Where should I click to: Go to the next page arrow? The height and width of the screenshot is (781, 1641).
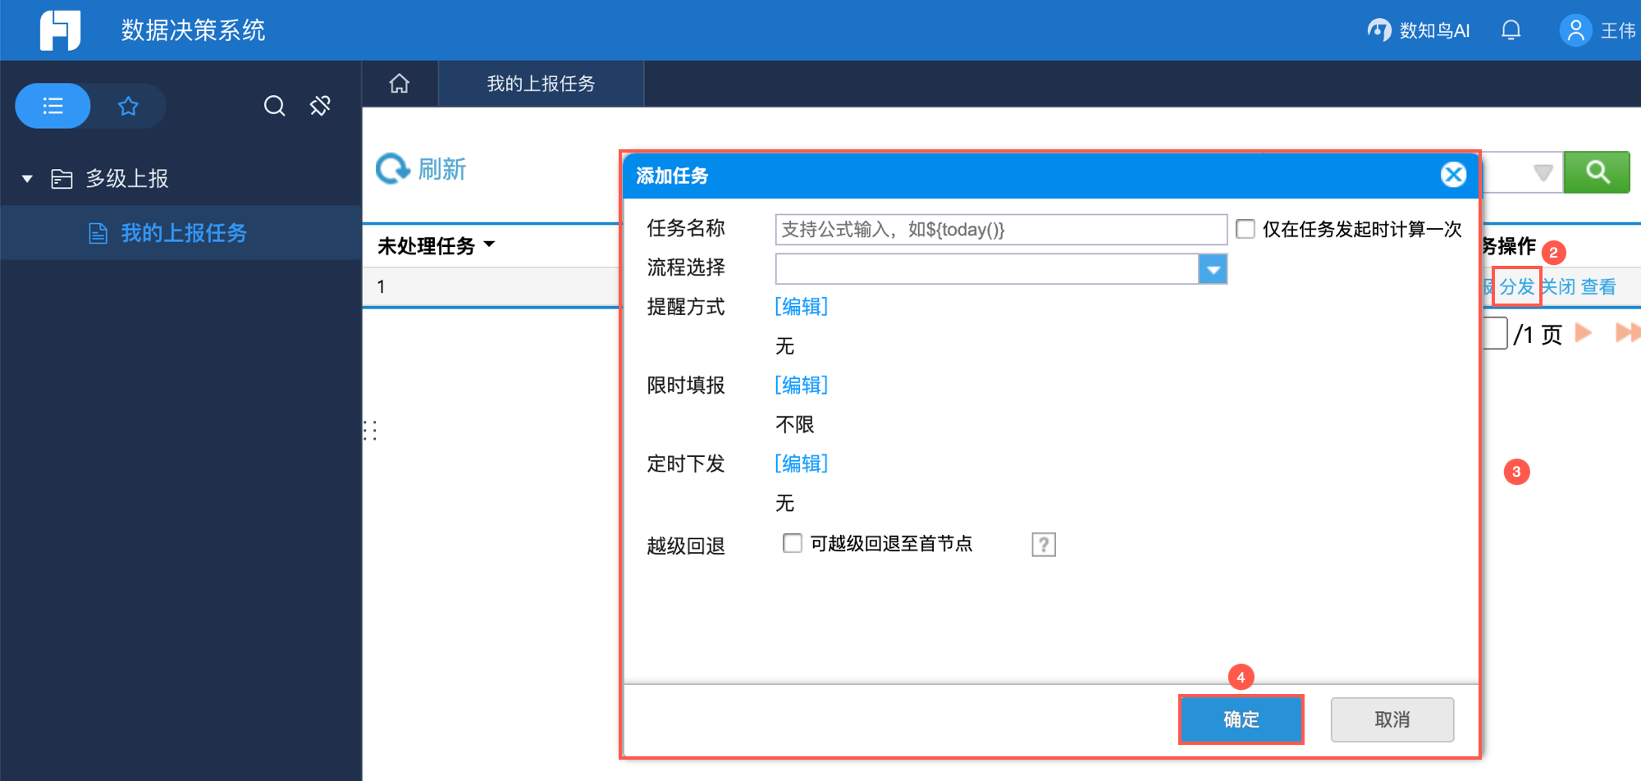(x=1584, y=332)
